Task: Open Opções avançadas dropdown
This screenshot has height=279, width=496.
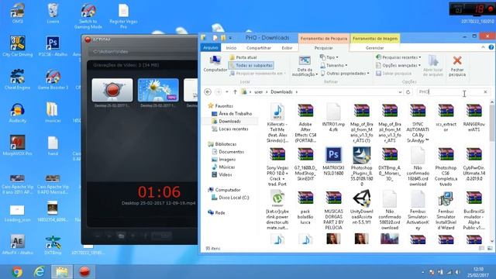Action: (398, 65)
